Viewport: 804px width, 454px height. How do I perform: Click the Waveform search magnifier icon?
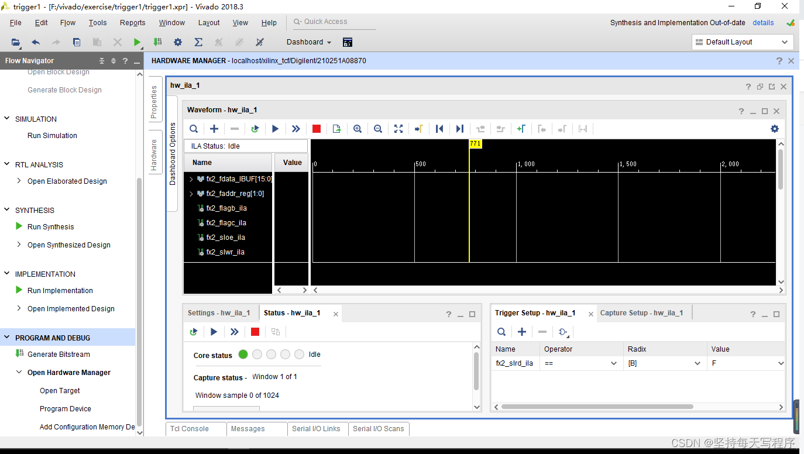pos(194,129)
